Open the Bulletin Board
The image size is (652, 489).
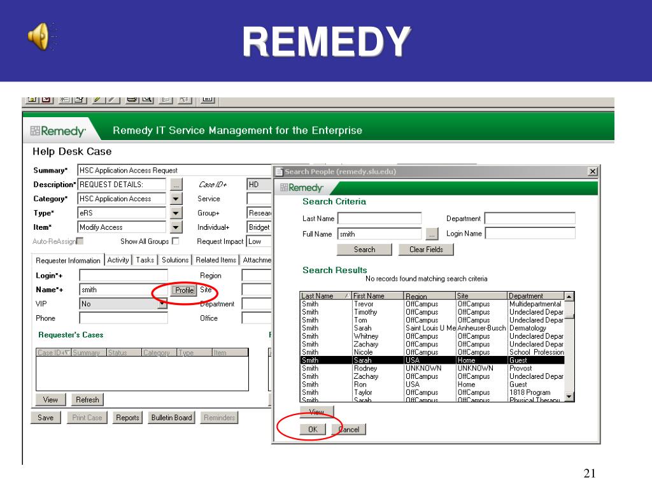(171, 418)
